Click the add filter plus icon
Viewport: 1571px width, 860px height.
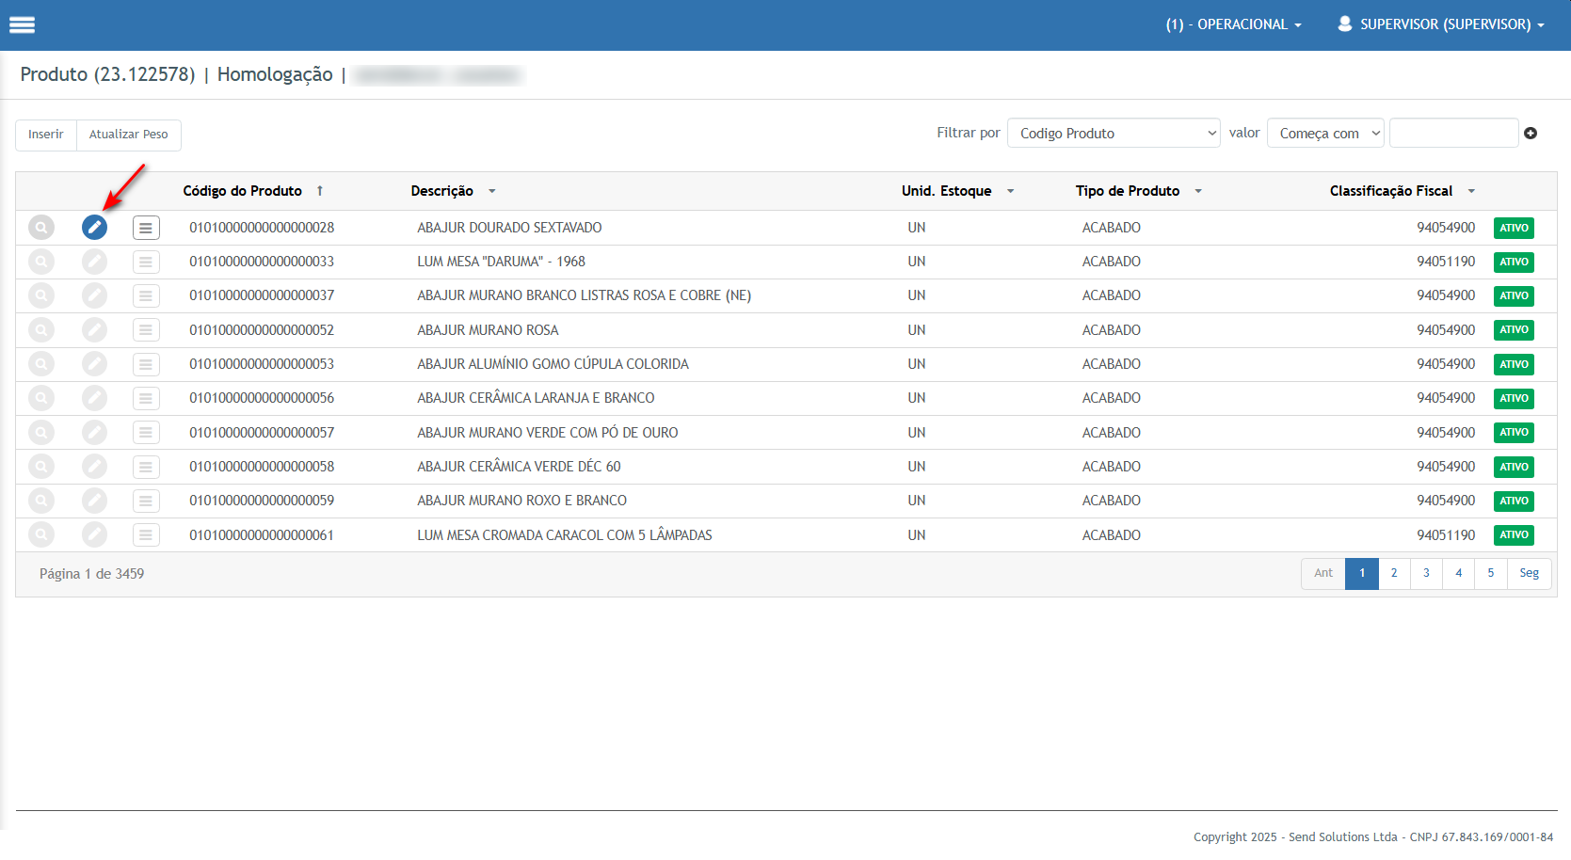tap(1531, 134)
